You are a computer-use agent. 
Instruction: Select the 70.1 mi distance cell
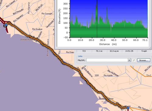(x=99, y=51)
